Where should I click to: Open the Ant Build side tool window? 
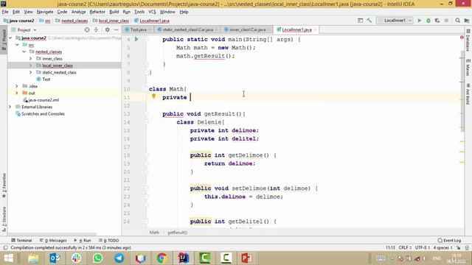468,94
